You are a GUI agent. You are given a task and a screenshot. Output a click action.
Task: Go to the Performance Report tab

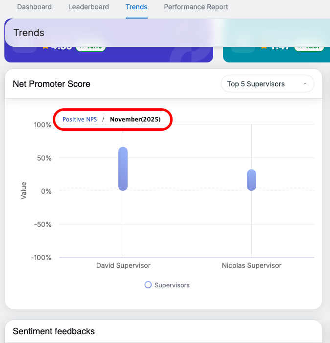coord(196,7)
